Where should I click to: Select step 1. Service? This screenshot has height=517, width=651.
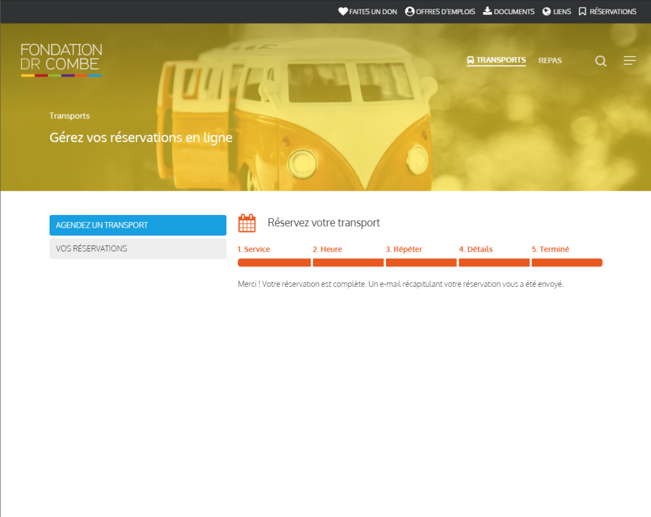(x=254, y=249)
